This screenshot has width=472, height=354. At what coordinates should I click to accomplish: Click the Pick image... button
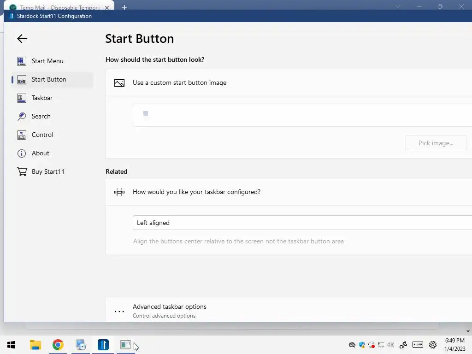(x=436, y=143)
